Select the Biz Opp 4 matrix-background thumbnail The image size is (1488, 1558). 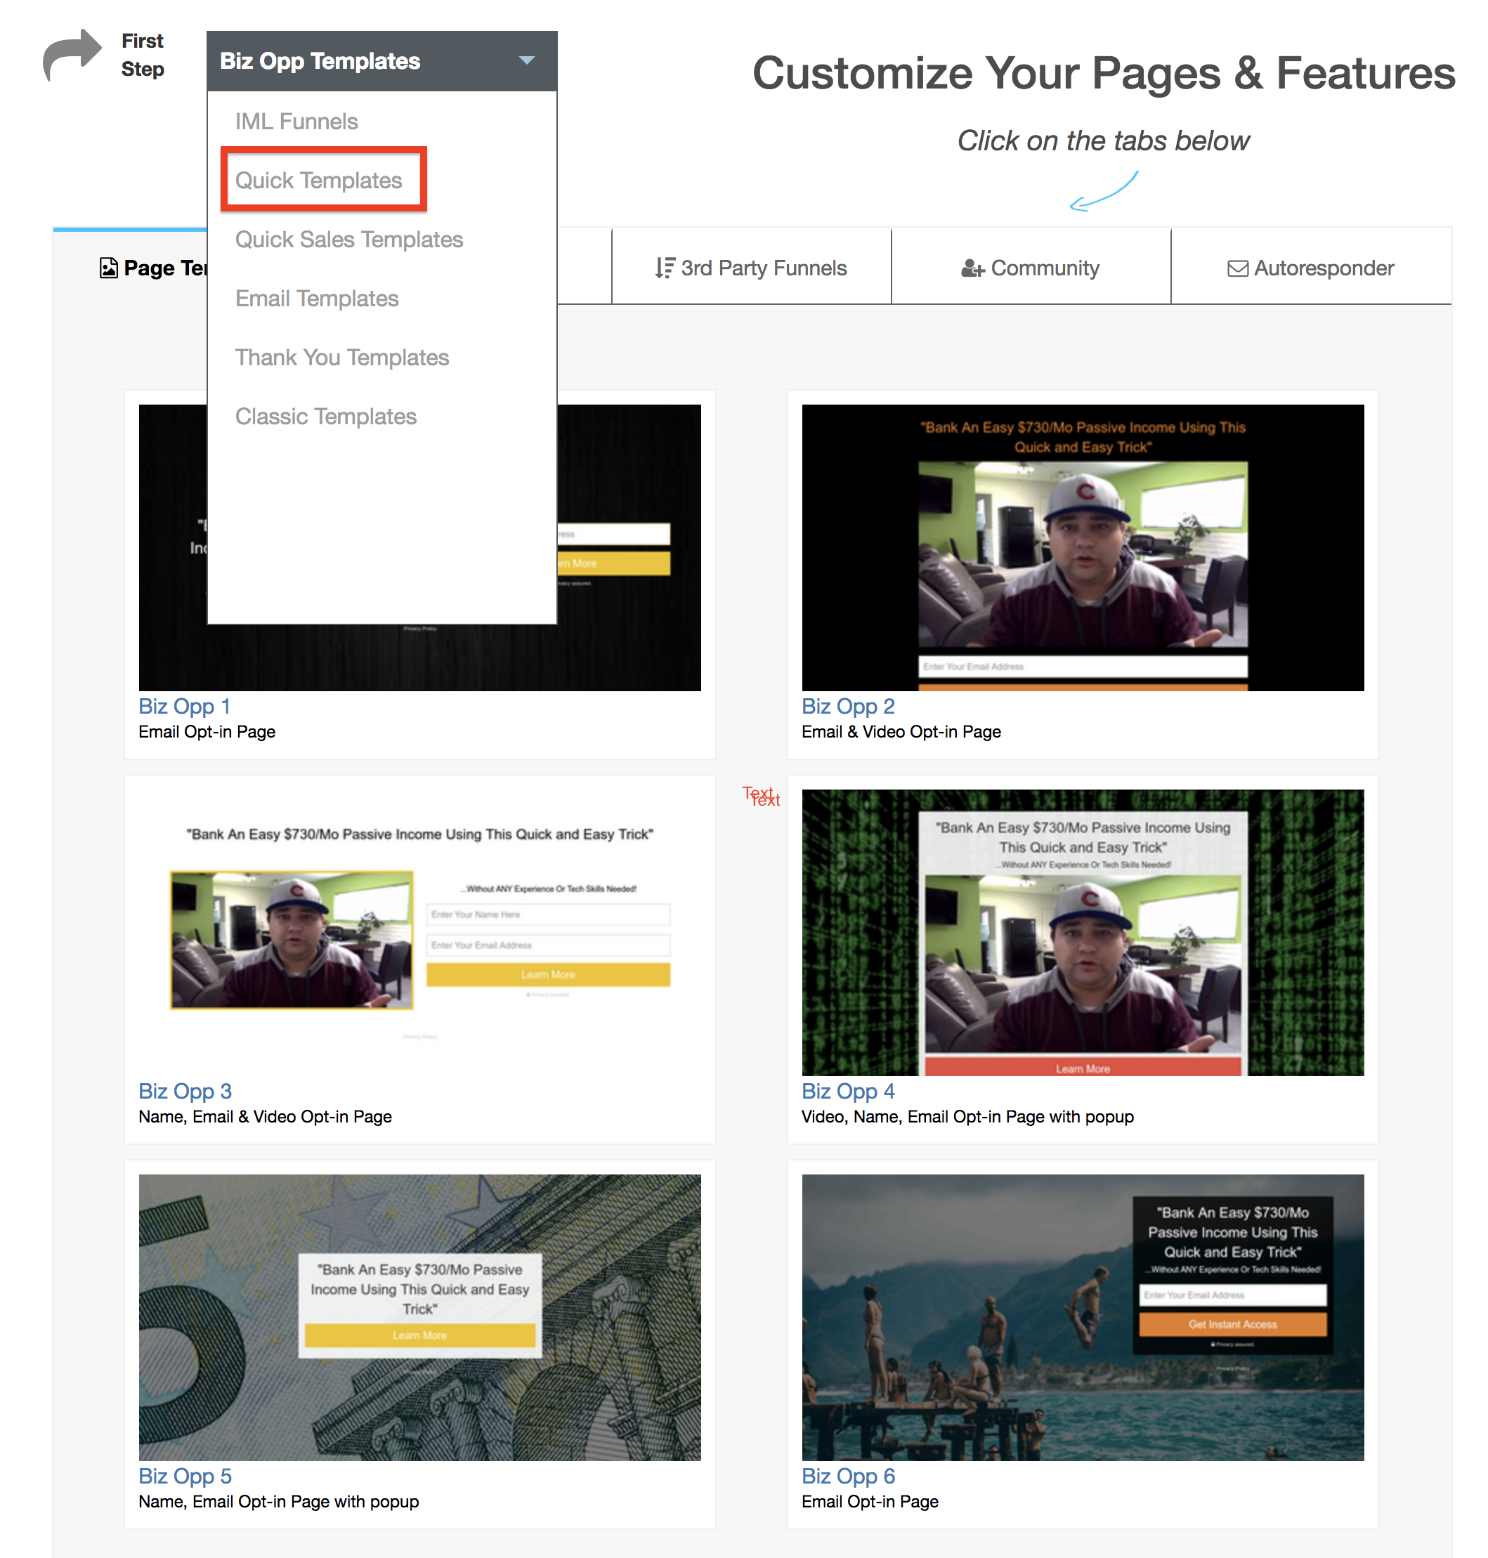pos(1083,932)
